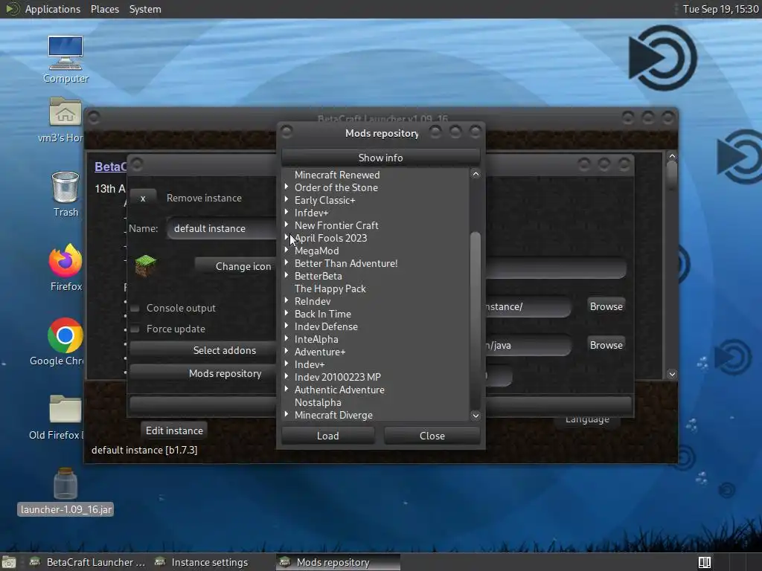762x571 pixels.
Task: Click the Edit instance button
Action: (x=174, y=430)
